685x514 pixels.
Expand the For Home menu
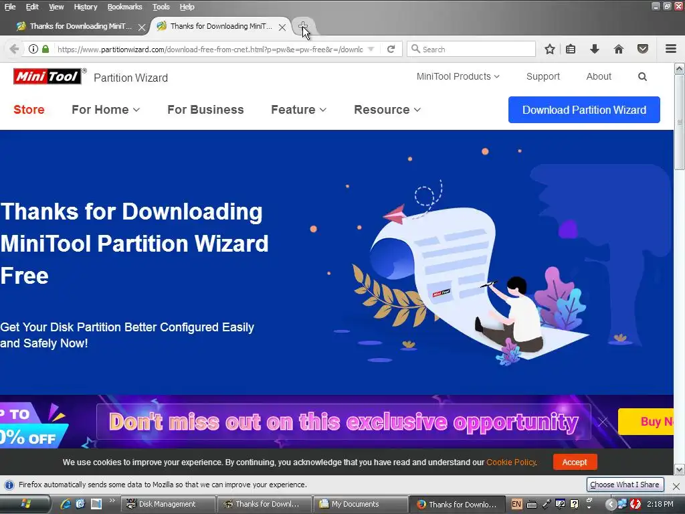pos(106,110)
